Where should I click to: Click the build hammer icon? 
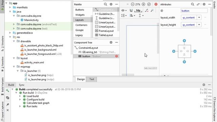(x=7, y=90)
